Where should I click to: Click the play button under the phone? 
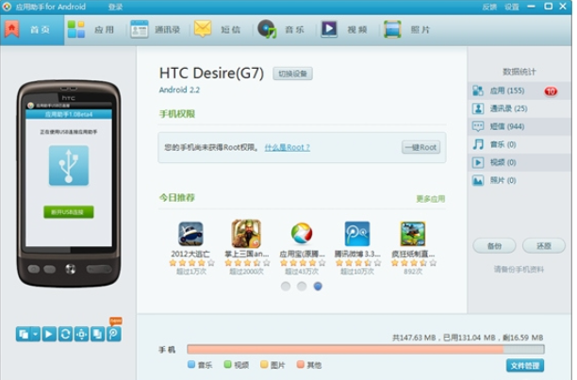click(49, 335)
